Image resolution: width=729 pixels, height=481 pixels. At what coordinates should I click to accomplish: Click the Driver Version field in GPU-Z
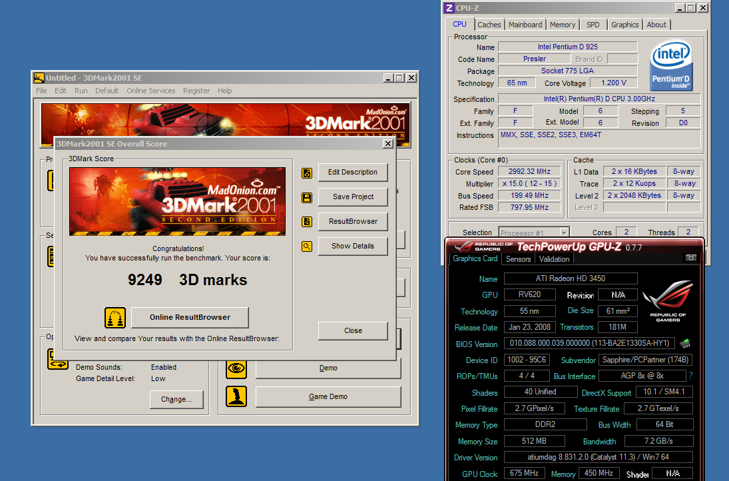(599, 457)
